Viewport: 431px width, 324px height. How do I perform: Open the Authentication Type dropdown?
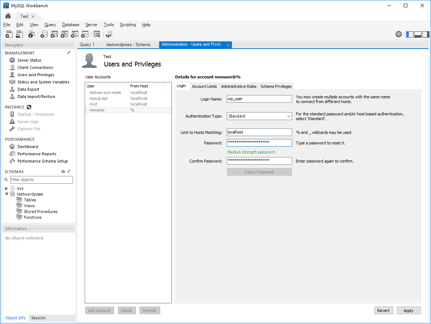(x=259, y=116)
